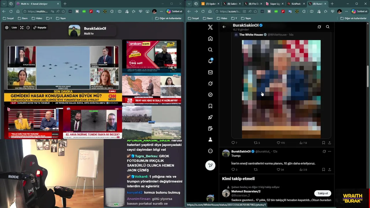Open the More circle icon in X sidebar

point(210,151)
